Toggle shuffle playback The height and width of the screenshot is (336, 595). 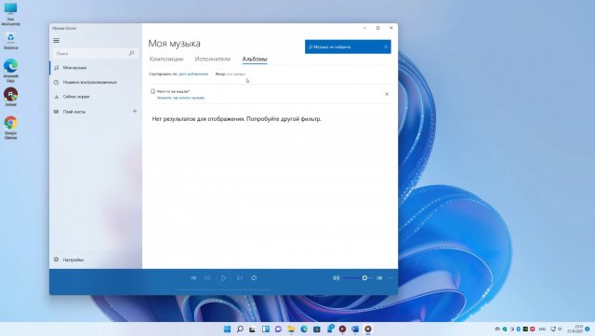[193, 278]
